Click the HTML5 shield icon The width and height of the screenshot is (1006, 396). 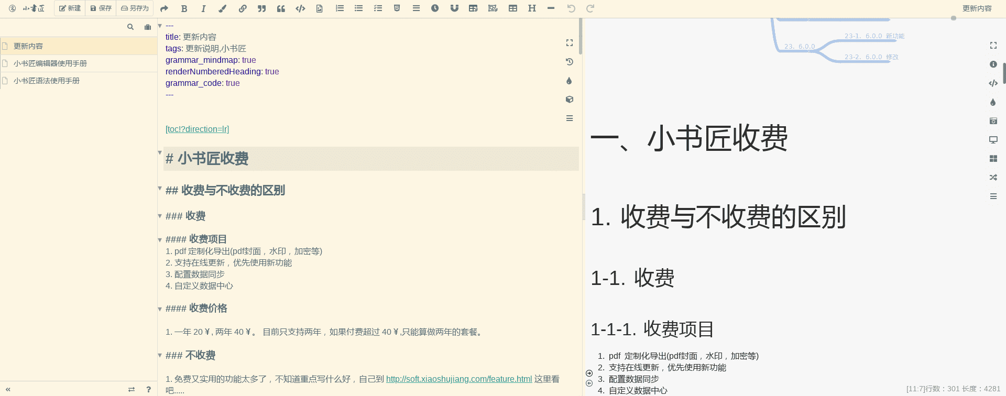click(397, 8)
